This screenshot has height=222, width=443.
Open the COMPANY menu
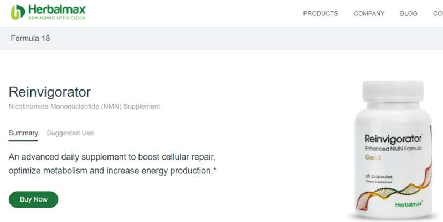(369, 13)
